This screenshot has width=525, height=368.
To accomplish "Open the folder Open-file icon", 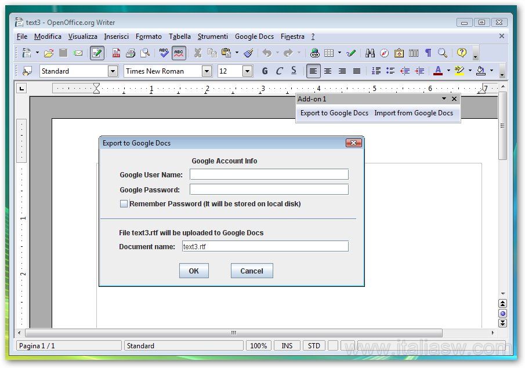I will 49,53.
